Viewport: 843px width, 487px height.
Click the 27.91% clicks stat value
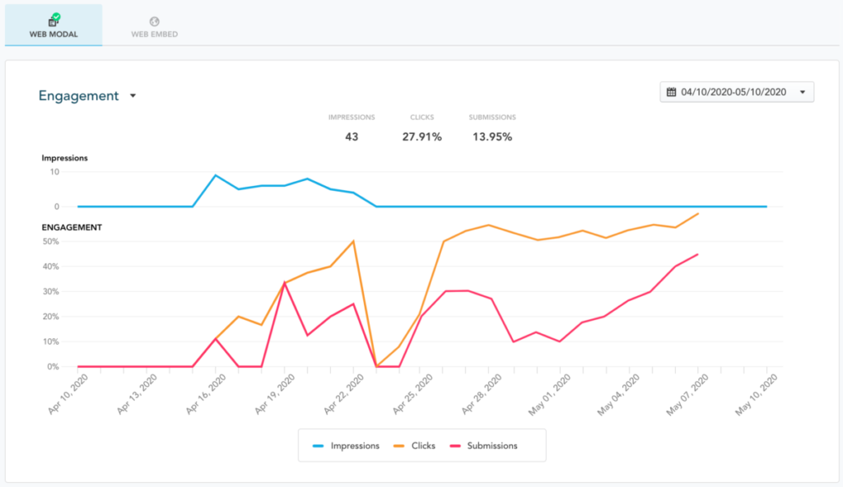point(421,137)
